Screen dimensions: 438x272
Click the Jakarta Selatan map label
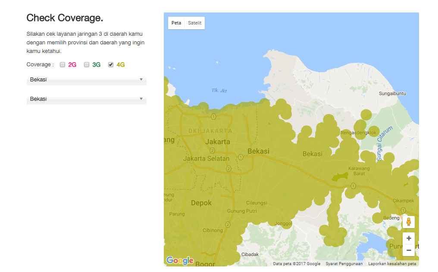click(x=206, y=158)
